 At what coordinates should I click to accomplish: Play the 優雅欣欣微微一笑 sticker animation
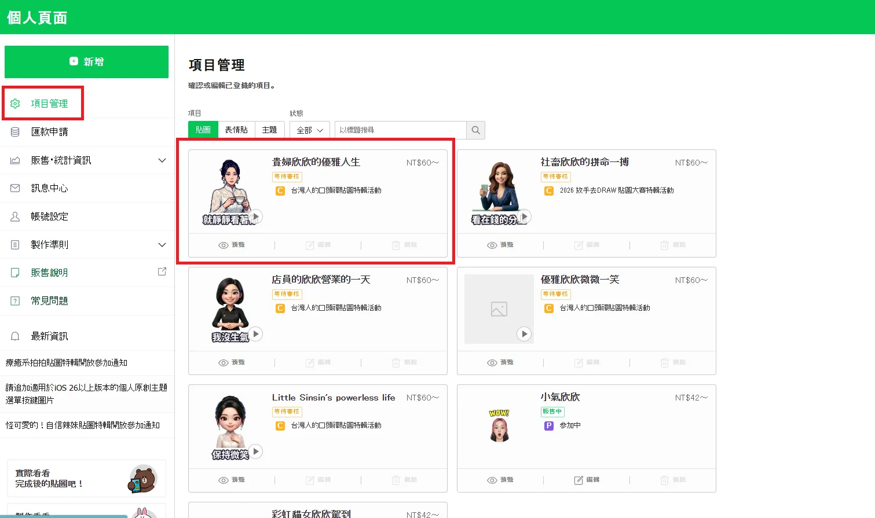click(x=524, y=334)
